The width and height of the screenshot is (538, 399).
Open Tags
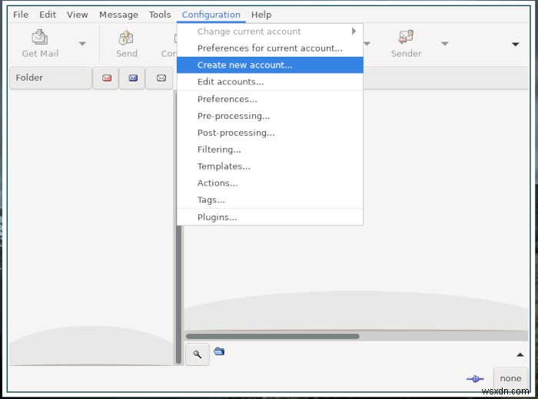(x=270, y=200)
